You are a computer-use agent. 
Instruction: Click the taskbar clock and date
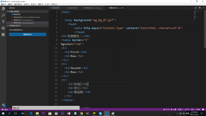tap(194, 113)
